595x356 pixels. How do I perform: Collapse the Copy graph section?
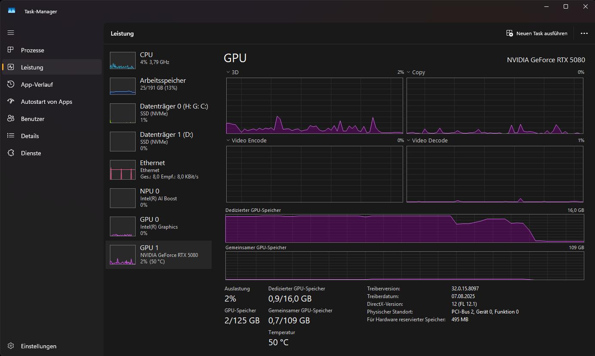pos(408,72)
